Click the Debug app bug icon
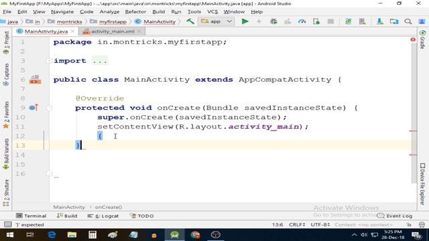Image resolution: width=429 pixels, height=241 pixels. point(273,21)
